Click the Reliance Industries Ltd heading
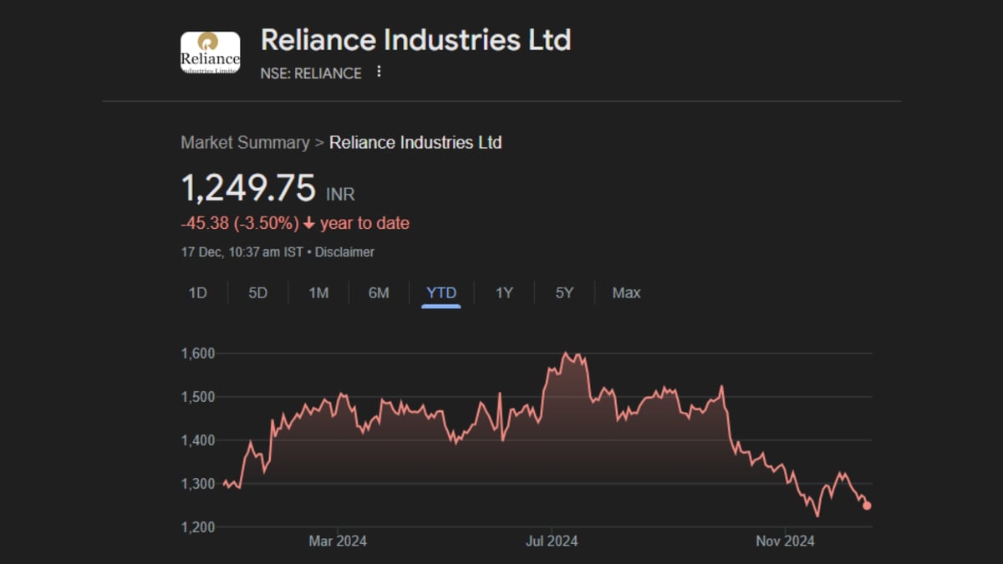The image size is (1003, 564). 415,39
